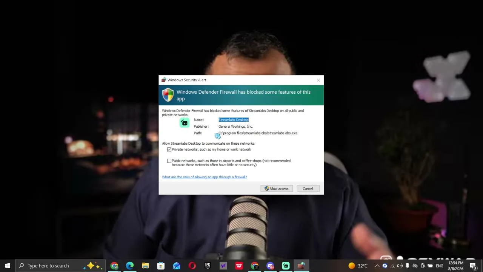Image resolution: width=483 pixels, height=272 pixels.
Task: Click the publisher General Workings, Inc.
Action: (235, 127)
